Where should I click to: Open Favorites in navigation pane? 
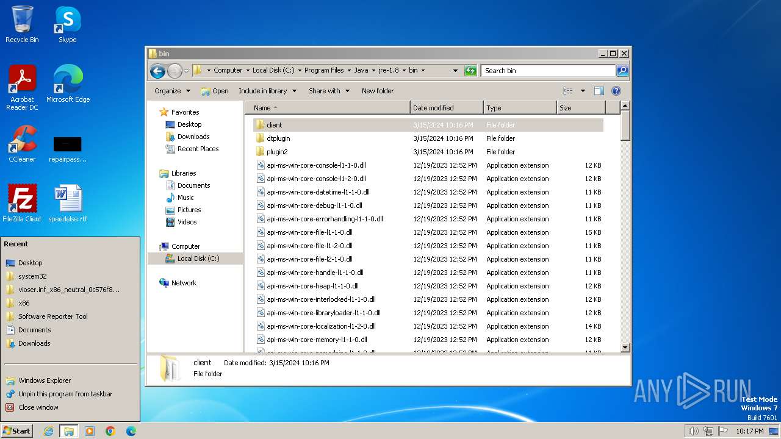[185, 112]
